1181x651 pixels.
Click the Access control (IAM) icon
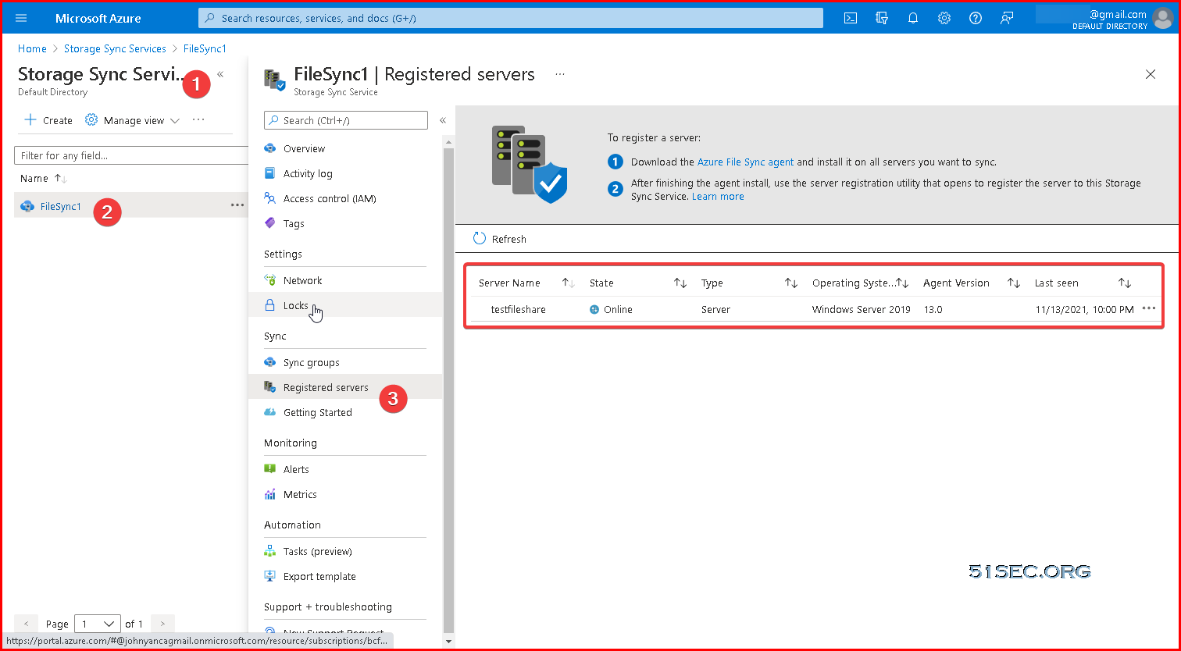270,198
